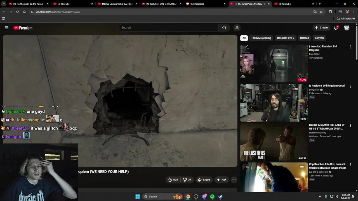The width and height of the screenshot is (358, 201).
Task: Open Chrome three-dot menu
Action: (354, 12)
